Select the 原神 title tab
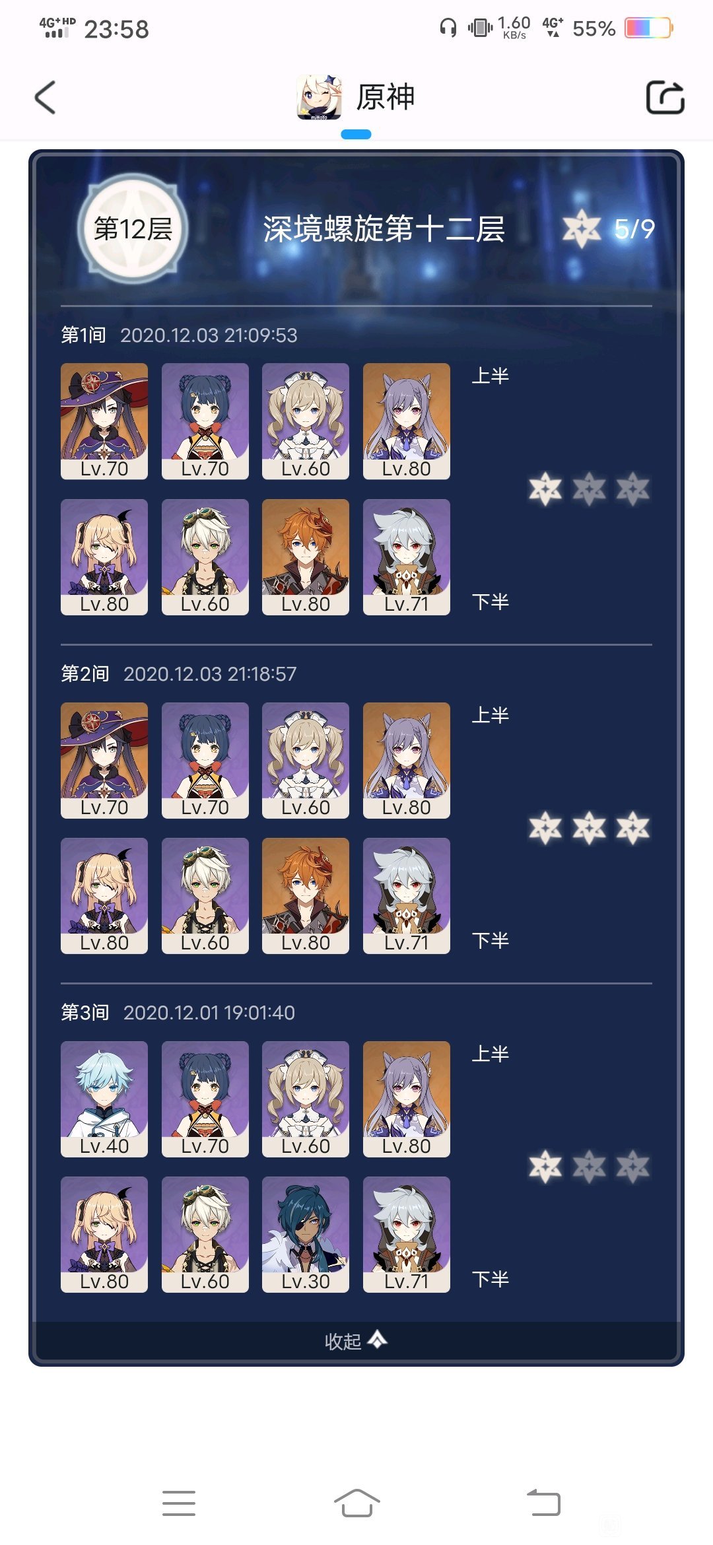The width and height of the screenshot is (713, 1545). (386, 97)
